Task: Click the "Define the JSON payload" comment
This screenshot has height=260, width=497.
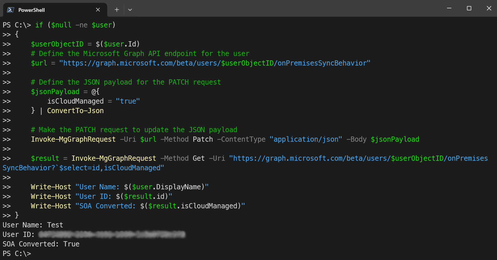Action: [x=126, y=82]
